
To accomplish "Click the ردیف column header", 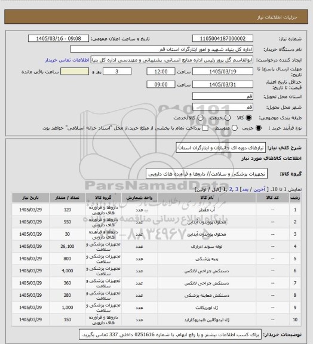I will coord(295,198).
